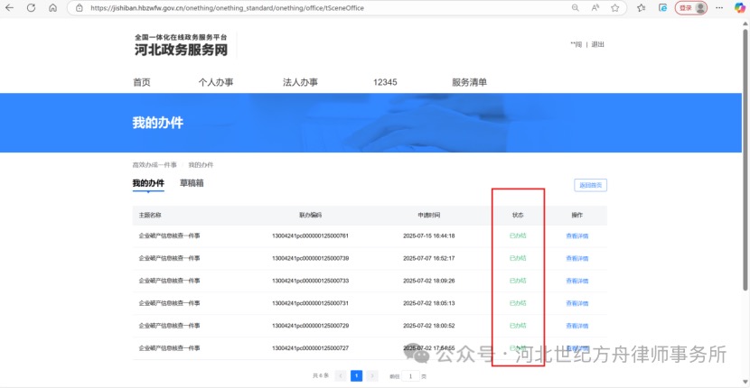View details for case ending 000733
The width and height of the screenshot is (750, 388).
[x=577, y=281]
